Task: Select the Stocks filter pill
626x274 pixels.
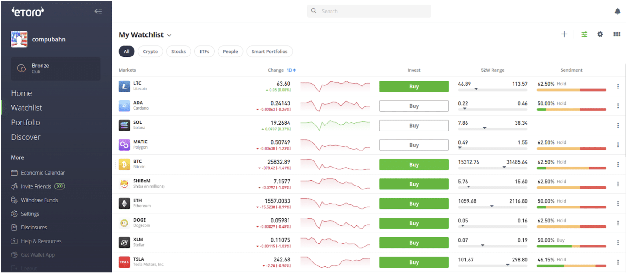Action: tap(179, 52)
